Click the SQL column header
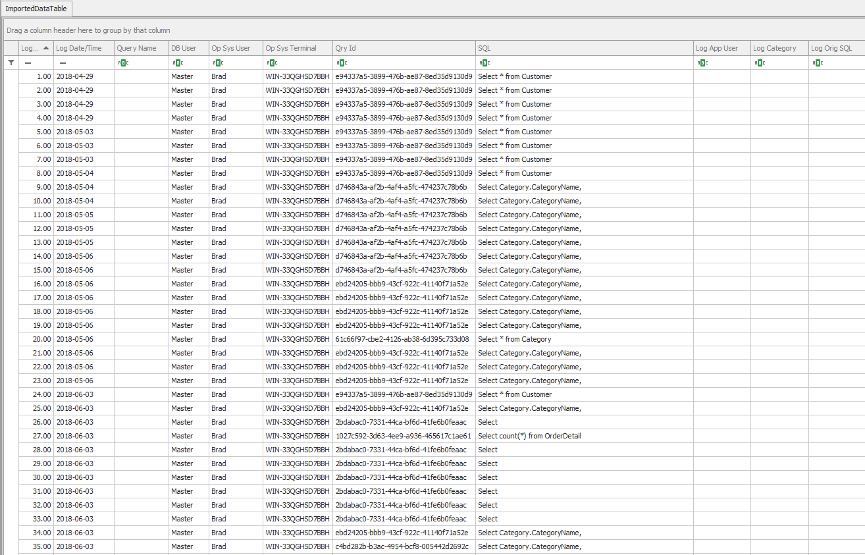 [583, 48]
